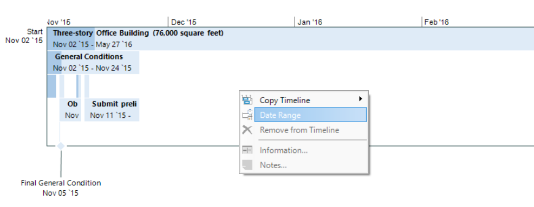
Task: Select the Ob task callout bar
Action: (70, 110)
